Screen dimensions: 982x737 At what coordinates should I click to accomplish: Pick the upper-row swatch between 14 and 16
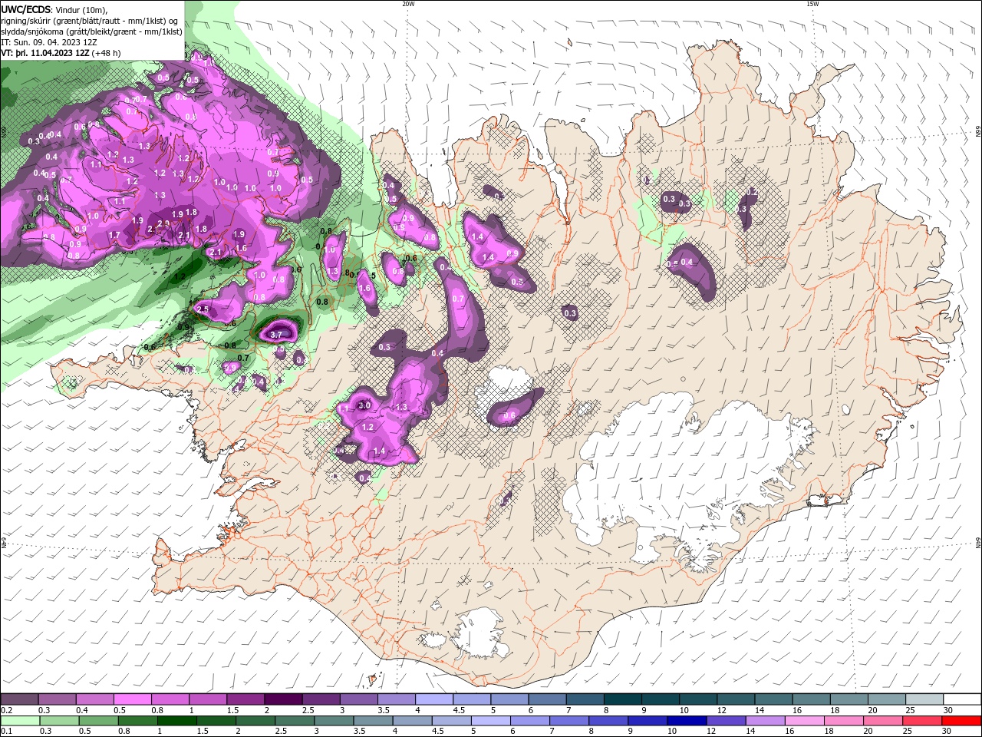click(x=773, y=699)
